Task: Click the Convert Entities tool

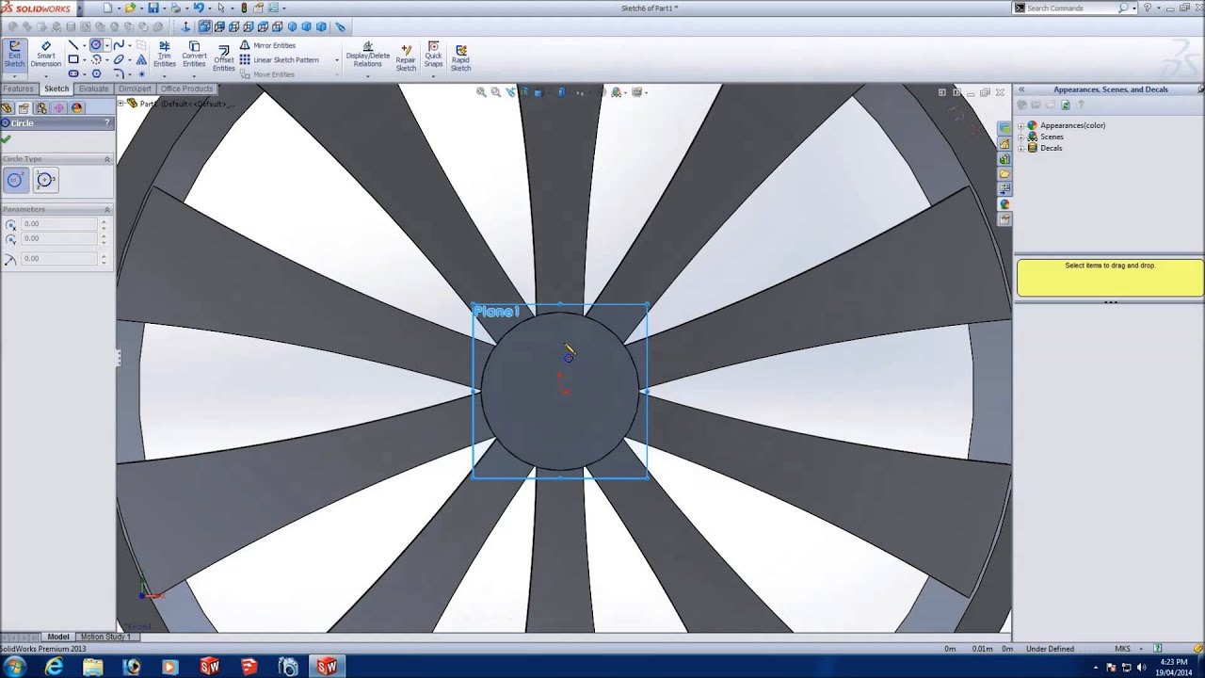Action: pos(194,55)
